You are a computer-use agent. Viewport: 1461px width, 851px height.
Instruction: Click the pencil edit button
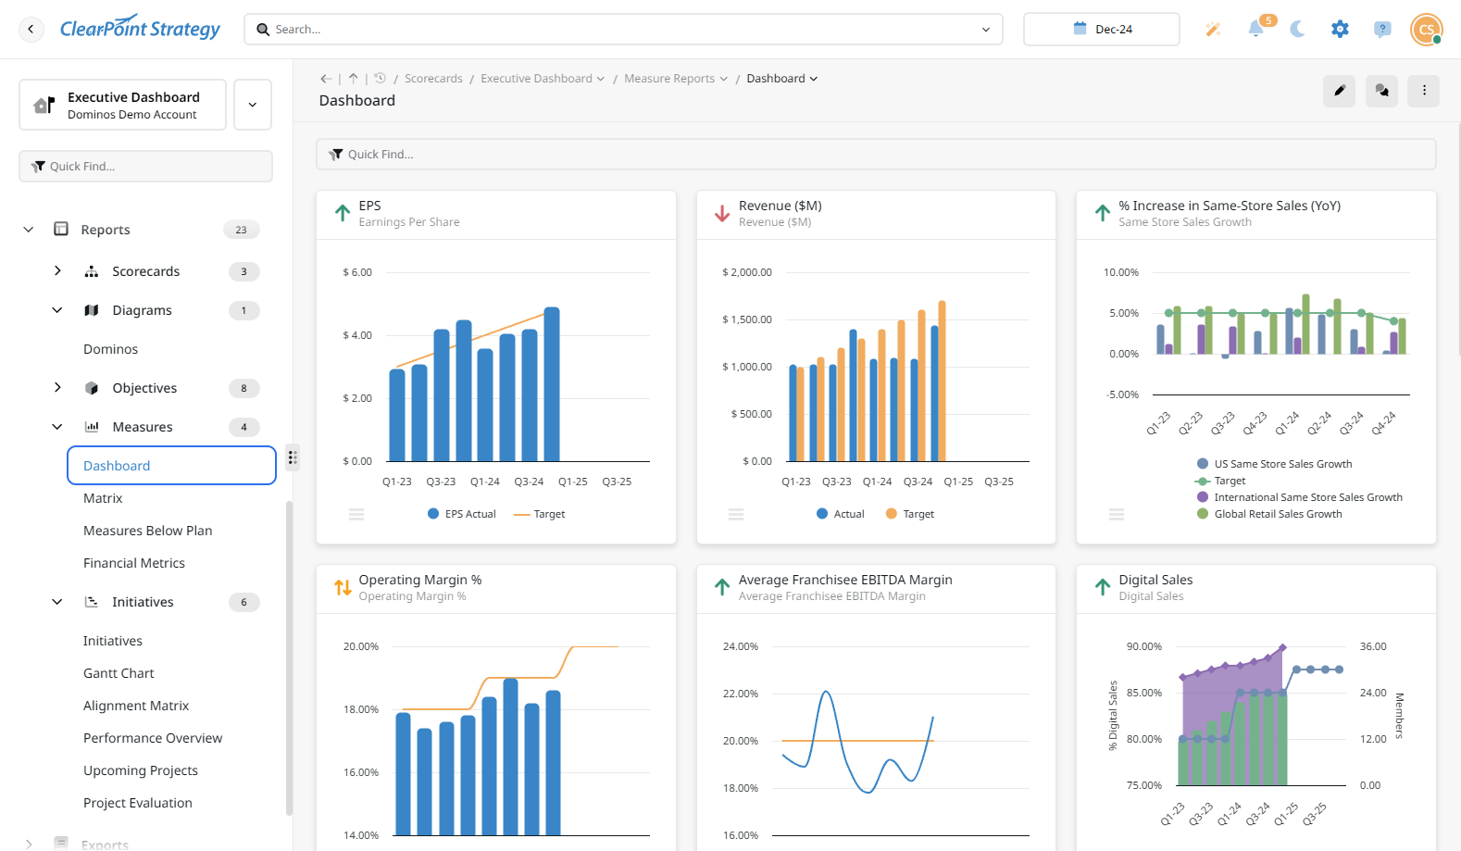coord(1339,91)
